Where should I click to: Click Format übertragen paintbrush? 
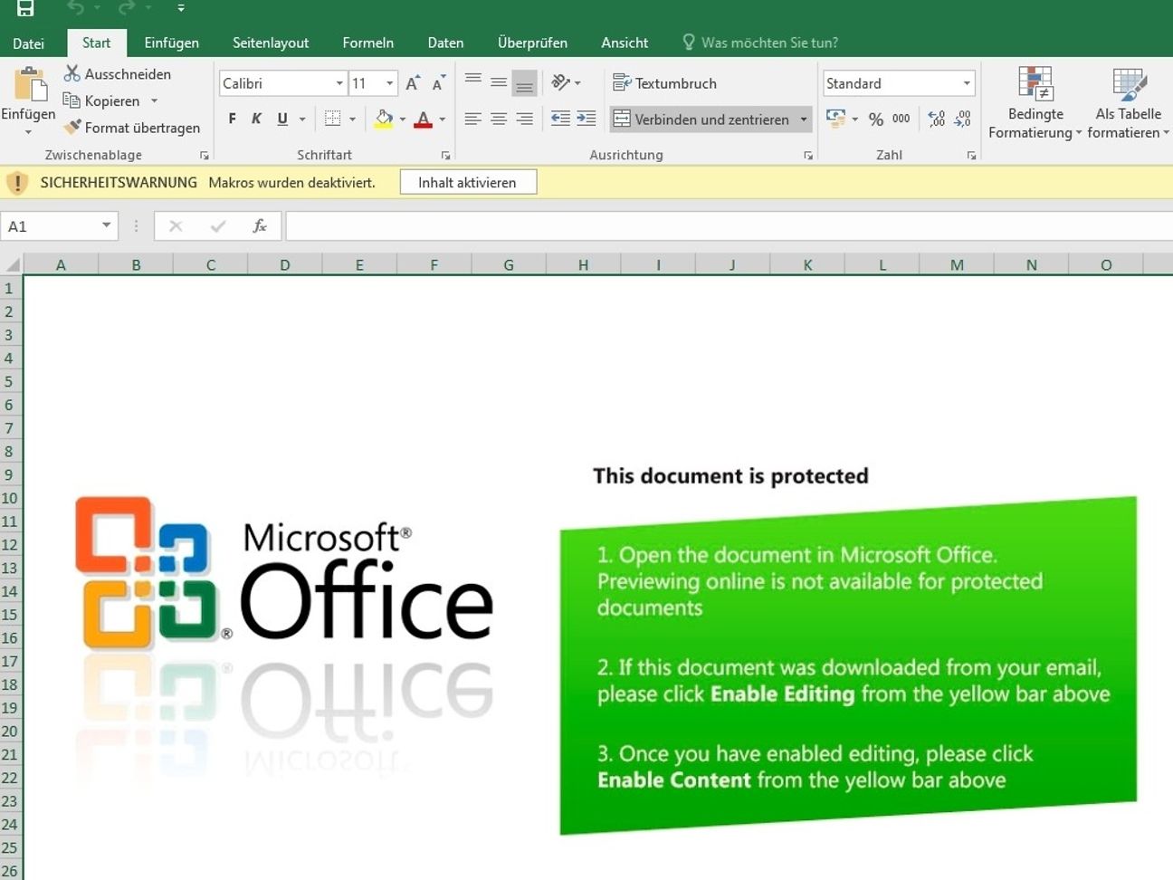click(x=131, y=128)
